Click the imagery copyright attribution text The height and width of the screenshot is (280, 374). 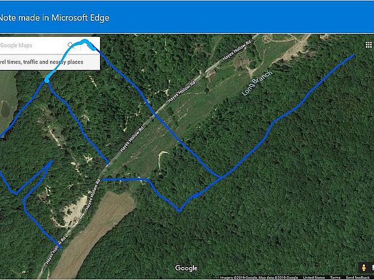click(x=259, y=277)
